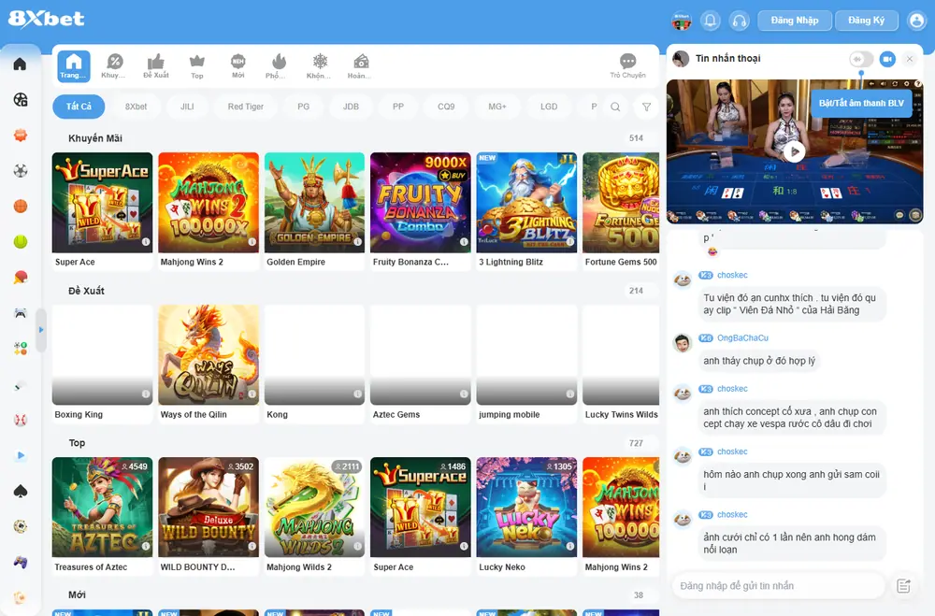Select the Tất Cả provider filter
Viewport: 935px width, 616px height.
pos(79,107)
